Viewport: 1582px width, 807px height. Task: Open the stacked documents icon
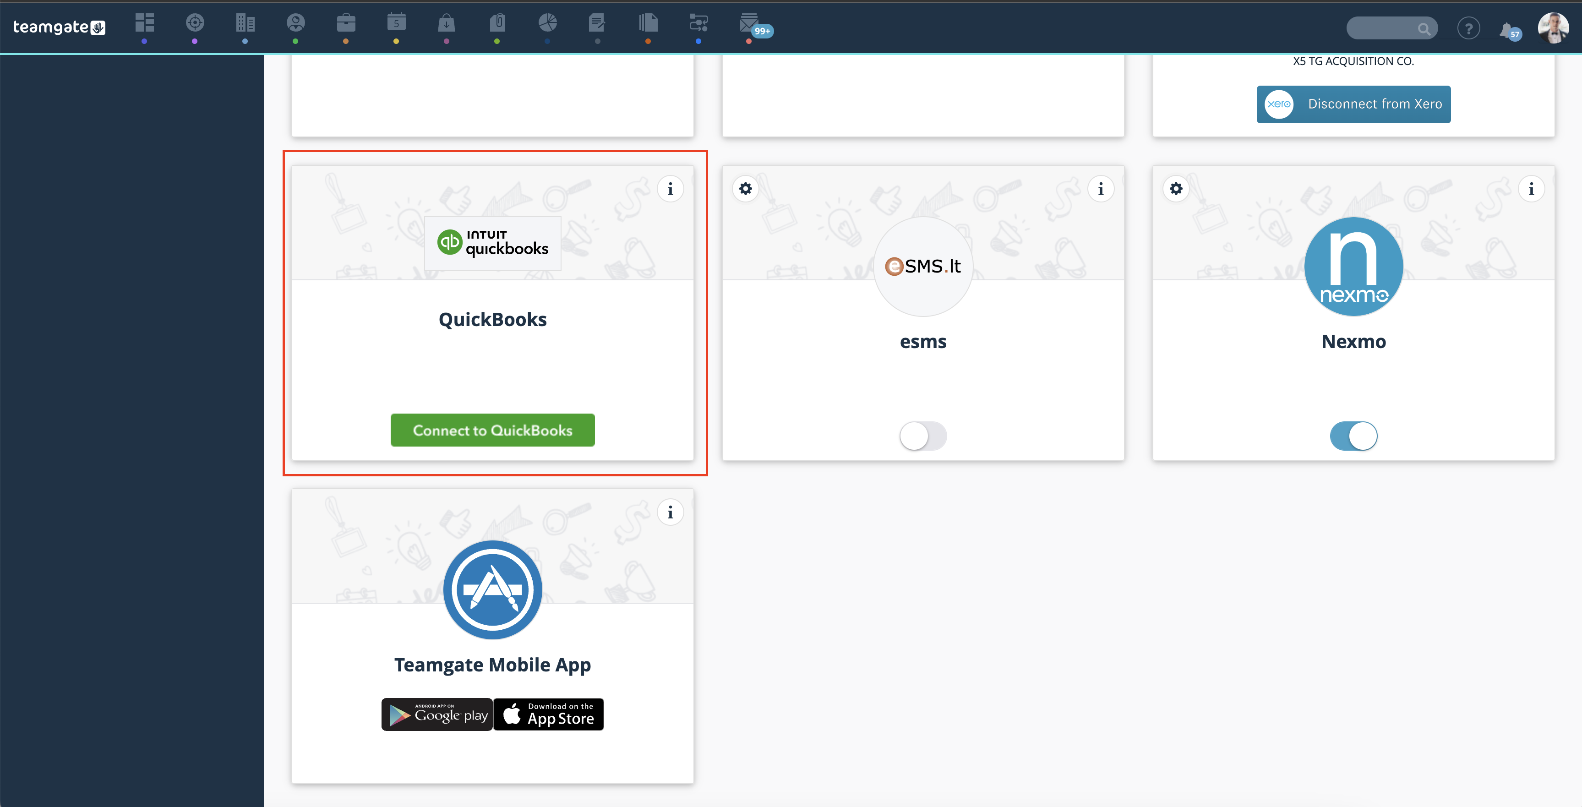[x=648, y=23]
